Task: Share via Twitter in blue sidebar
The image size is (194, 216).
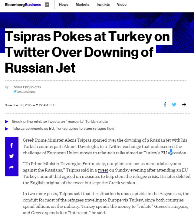Action: (12, 156)
